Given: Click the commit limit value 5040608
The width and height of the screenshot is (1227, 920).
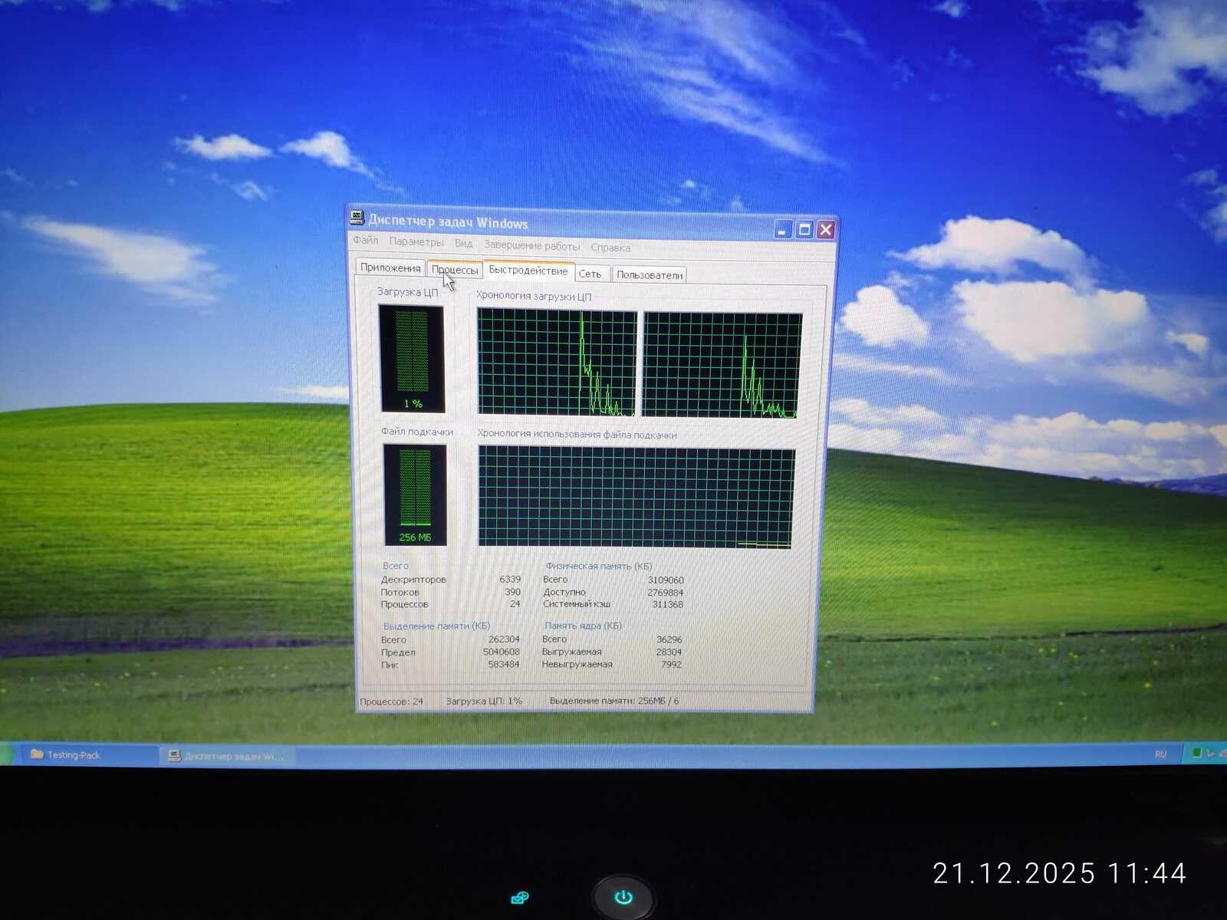Looking at the screenshot, I should [x=502, y=652].
